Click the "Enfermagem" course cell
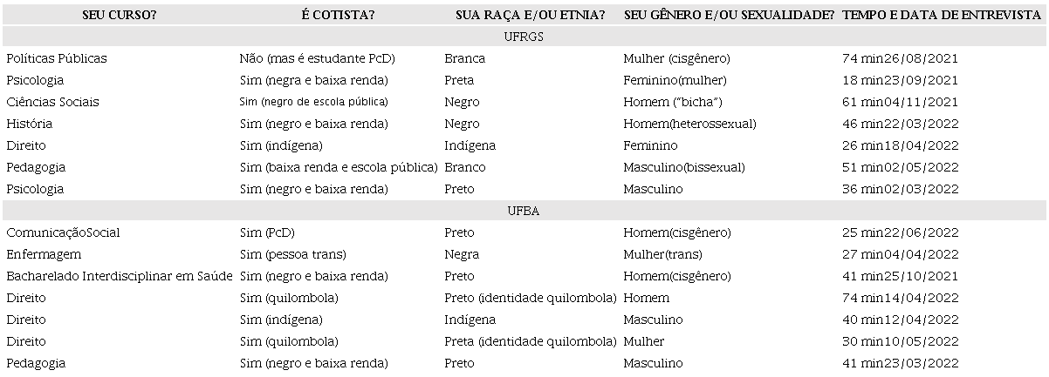The image size is (1049, 377). coord(44,254)
